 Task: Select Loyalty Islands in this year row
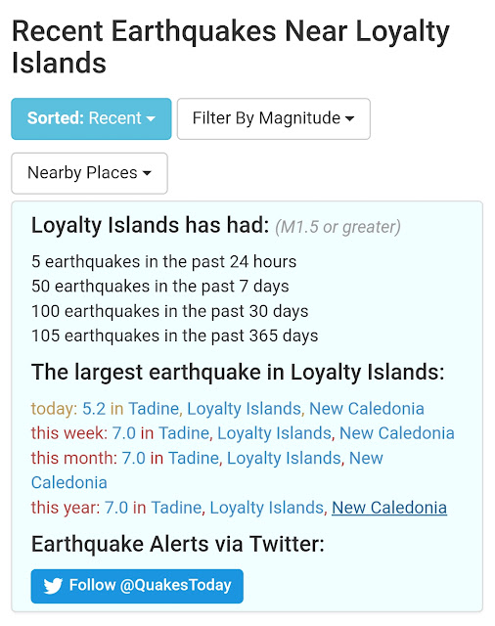click(x=267, y=509)
